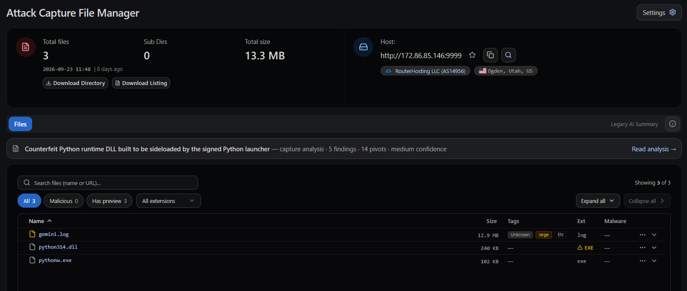Click the RouterHosting LLC (AS14956) tag
This screenshot has height=291, width=687.
(425, 71)
